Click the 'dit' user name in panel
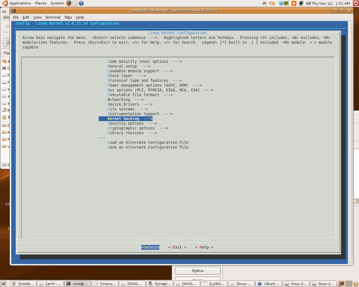The width and height of the screenshot is (359, 287). tap(264, 3)
